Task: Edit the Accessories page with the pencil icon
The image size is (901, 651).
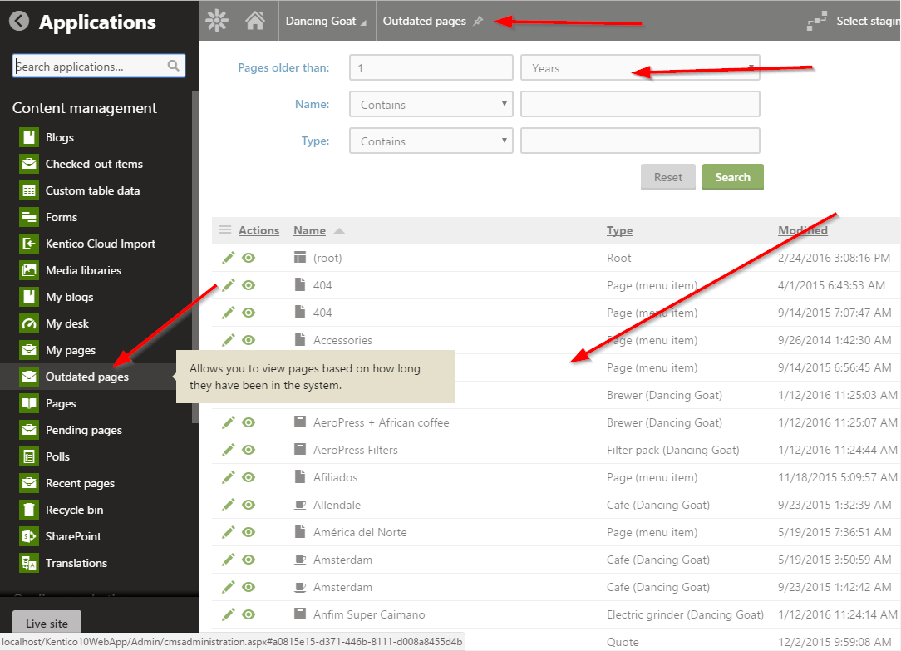Action: tap(229, 340)
